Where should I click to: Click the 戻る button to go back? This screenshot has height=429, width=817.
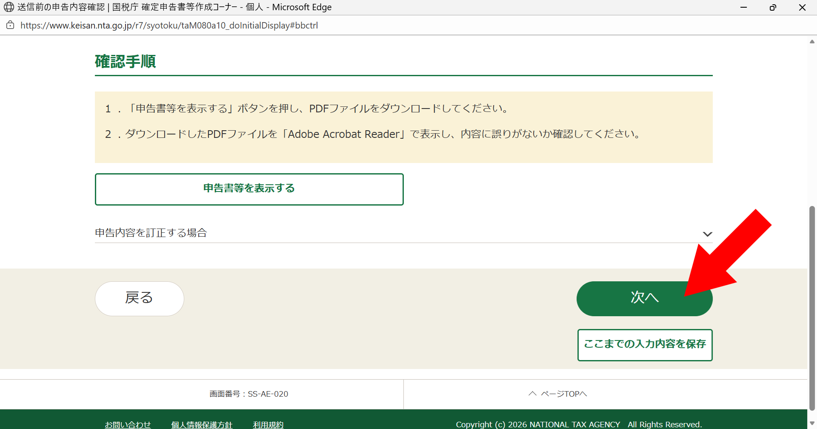tap(139, 298)
